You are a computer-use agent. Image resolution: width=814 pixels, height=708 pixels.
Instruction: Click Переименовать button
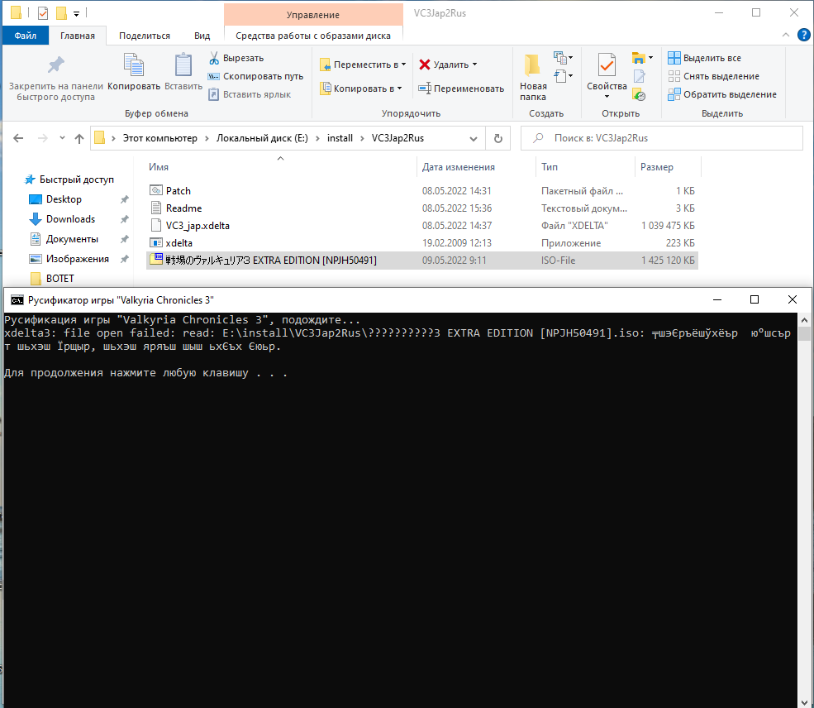click(x=461, y=88)
